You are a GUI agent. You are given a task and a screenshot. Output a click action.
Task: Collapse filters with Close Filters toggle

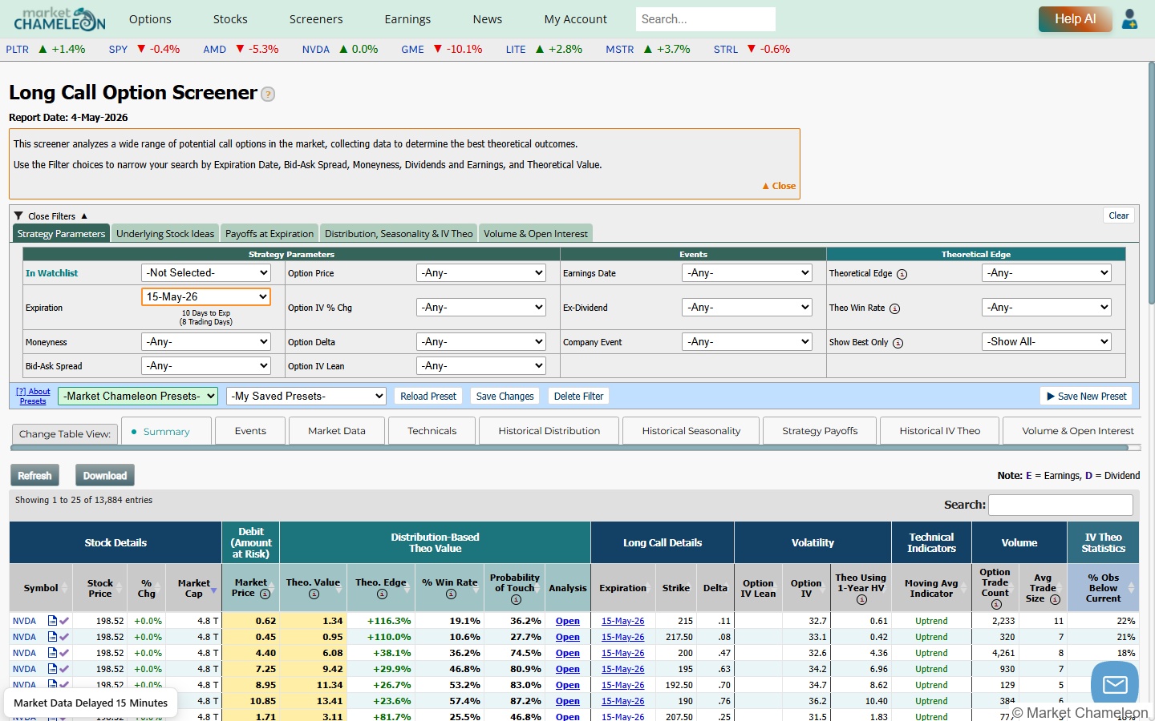51,216
